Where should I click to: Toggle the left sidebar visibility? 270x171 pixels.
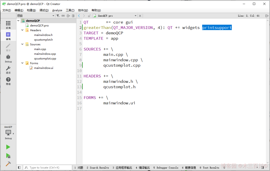(x=19, y=168)
